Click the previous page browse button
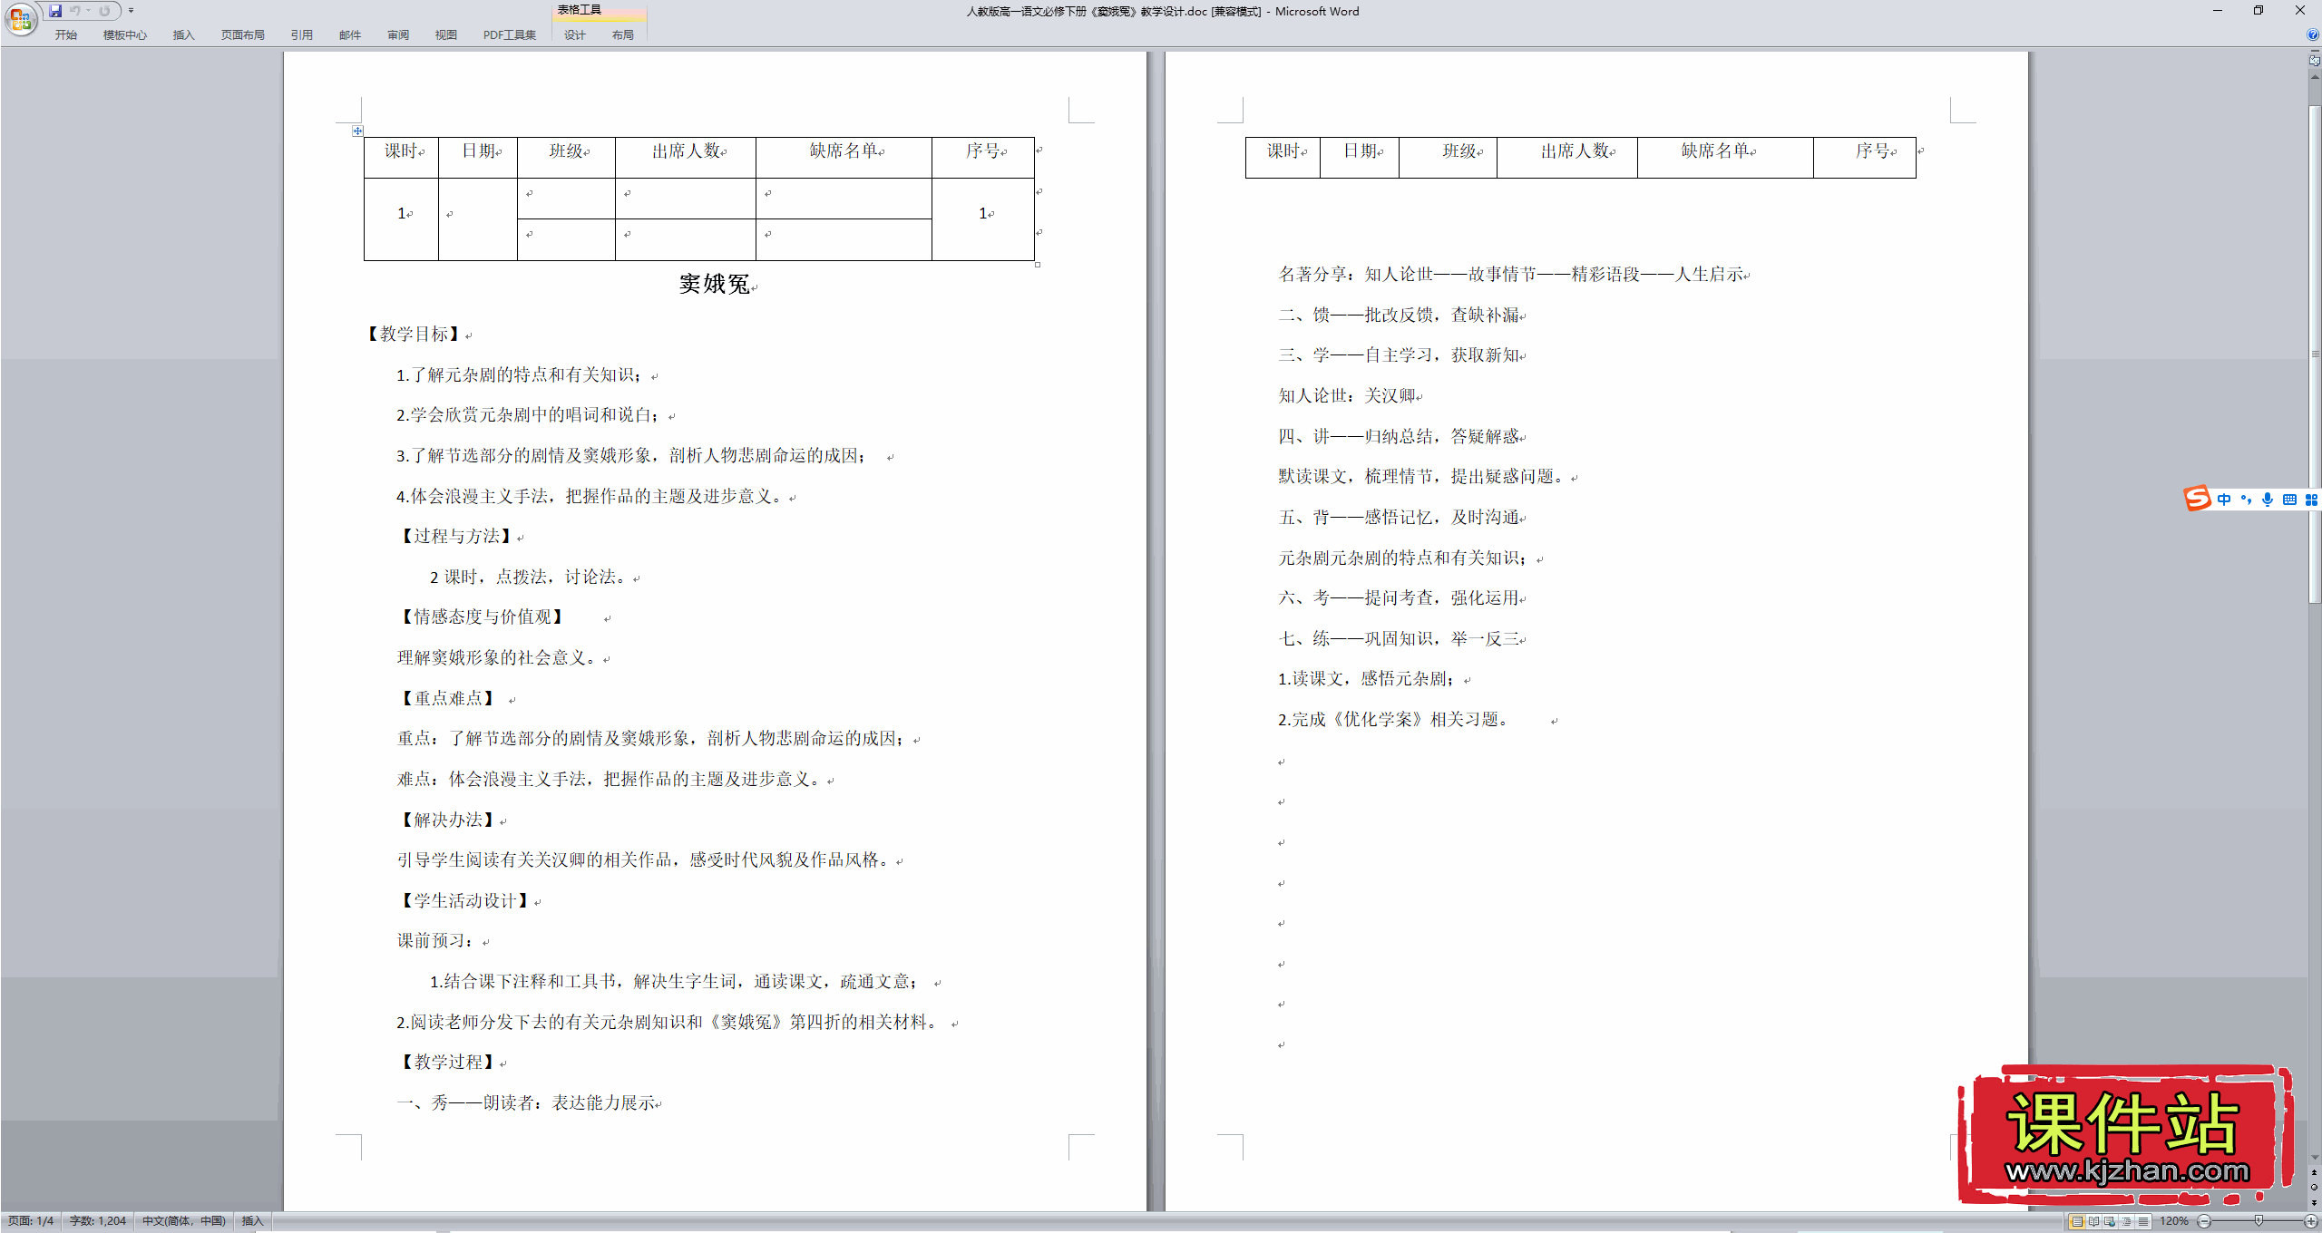The height and width of the screenshot is (1233, 2322). (x=2314, y=1172)
